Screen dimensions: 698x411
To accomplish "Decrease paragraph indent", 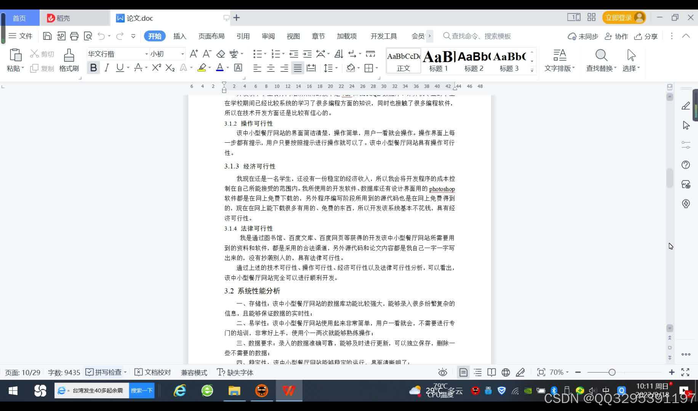I will click(x=294, y=54).
